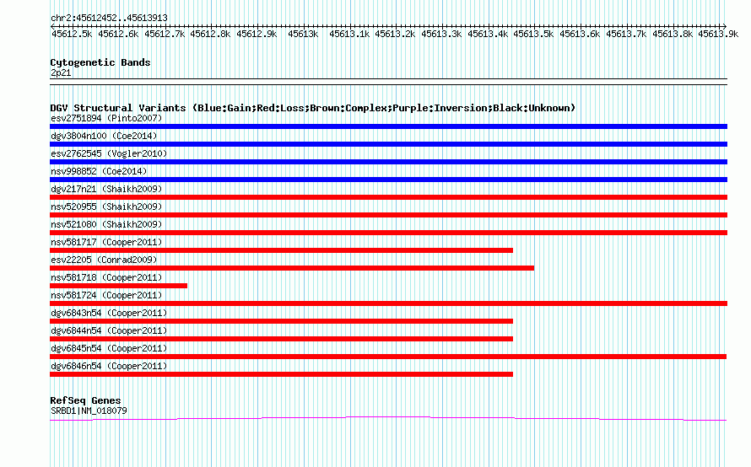Click the nsv581724 (Cooper2011) label
This screenshot has width=751, height=467.
coord(107,295)
